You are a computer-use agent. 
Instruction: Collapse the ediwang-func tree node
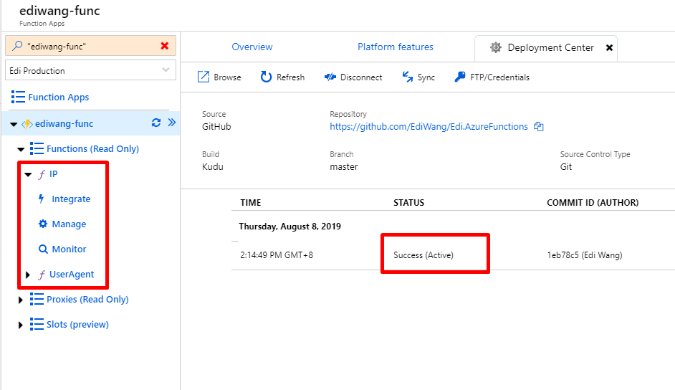pyautogui.click(x=14, y=125)
